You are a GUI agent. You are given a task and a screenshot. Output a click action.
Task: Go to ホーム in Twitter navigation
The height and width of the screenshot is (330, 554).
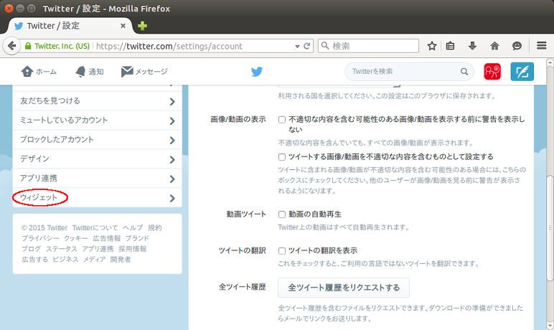(x=39, y=72)
